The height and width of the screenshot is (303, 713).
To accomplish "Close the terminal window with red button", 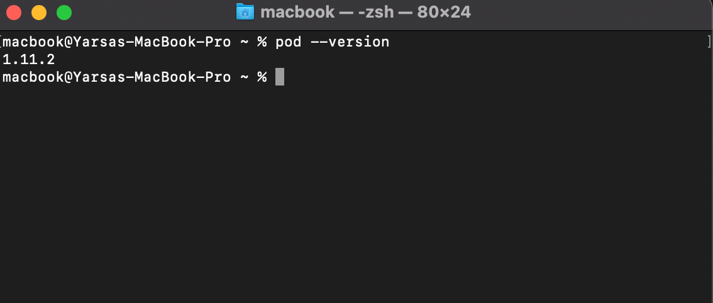I will [14, 13].
